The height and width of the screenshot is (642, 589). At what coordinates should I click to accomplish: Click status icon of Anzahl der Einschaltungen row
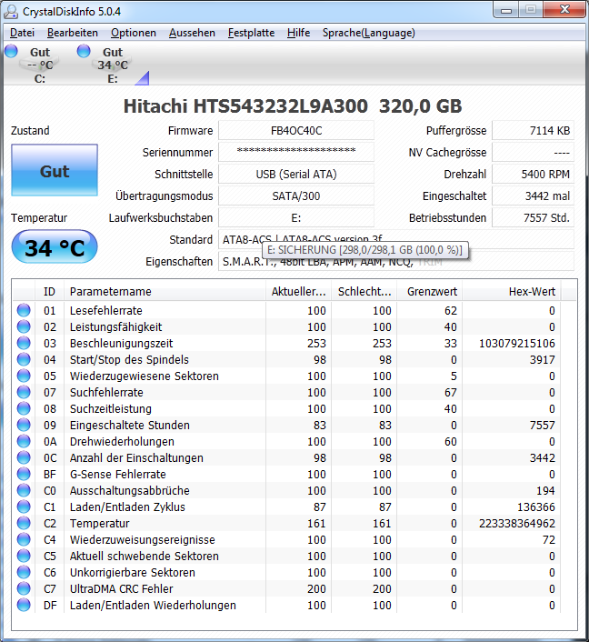pyautogui.click(x=24, y=457)
